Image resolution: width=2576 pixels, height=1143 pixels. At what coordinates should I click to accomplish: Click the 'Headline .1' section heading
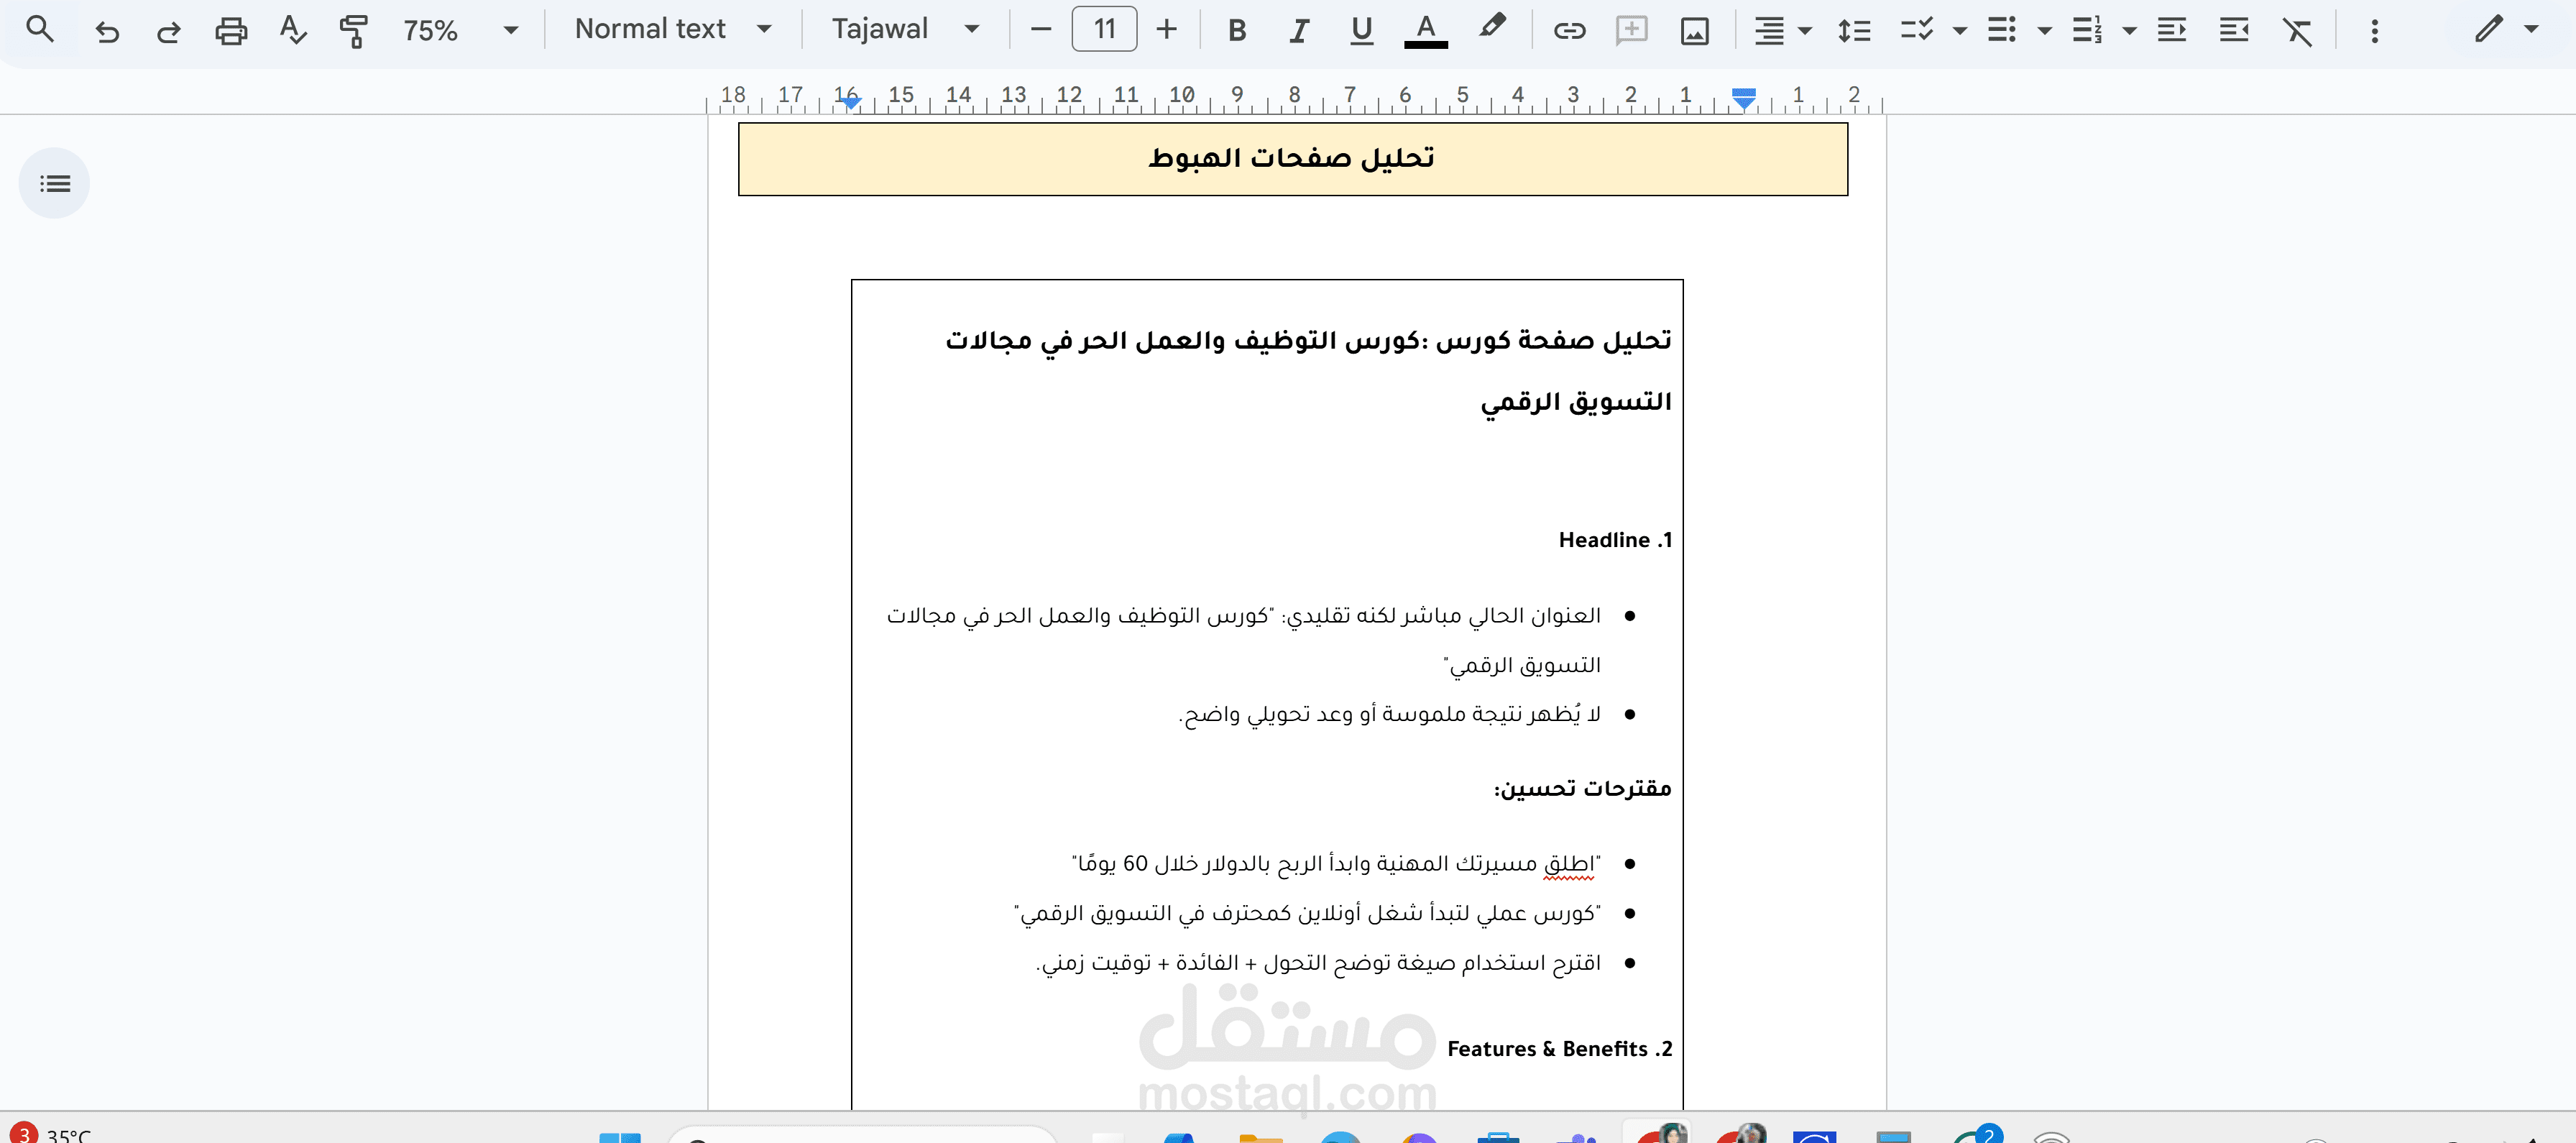click(x=1615, y=540)
